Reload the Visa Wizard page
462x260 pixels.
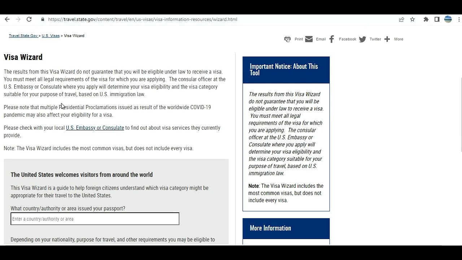[x=29, y=19]
